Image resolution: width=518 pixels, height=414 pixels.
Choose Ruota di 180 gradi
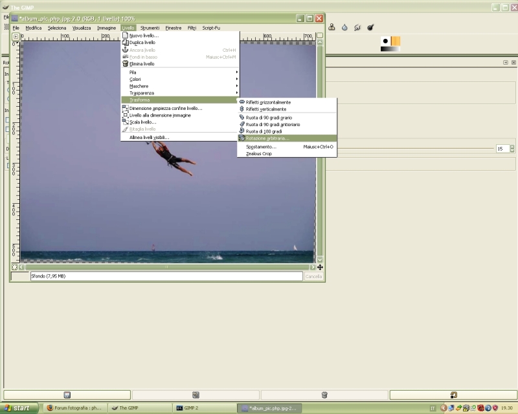click(x=264, y=131)
